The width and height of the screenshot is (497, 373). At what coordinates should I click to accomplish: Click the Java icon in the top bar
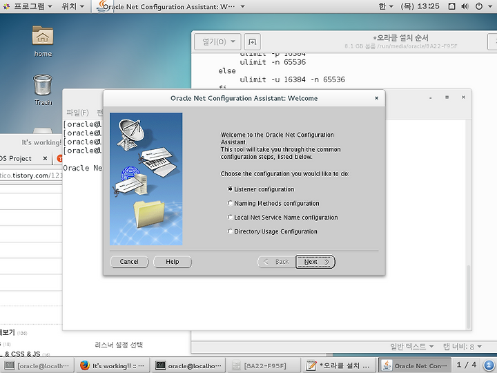click(102, 6)
